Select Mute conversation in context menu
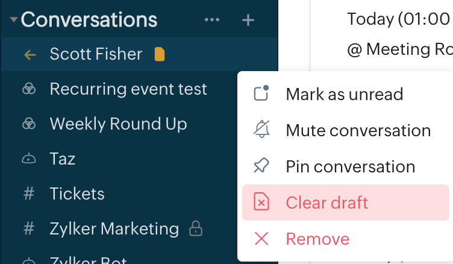Screen dimensions: 453x264 point(358,130)
